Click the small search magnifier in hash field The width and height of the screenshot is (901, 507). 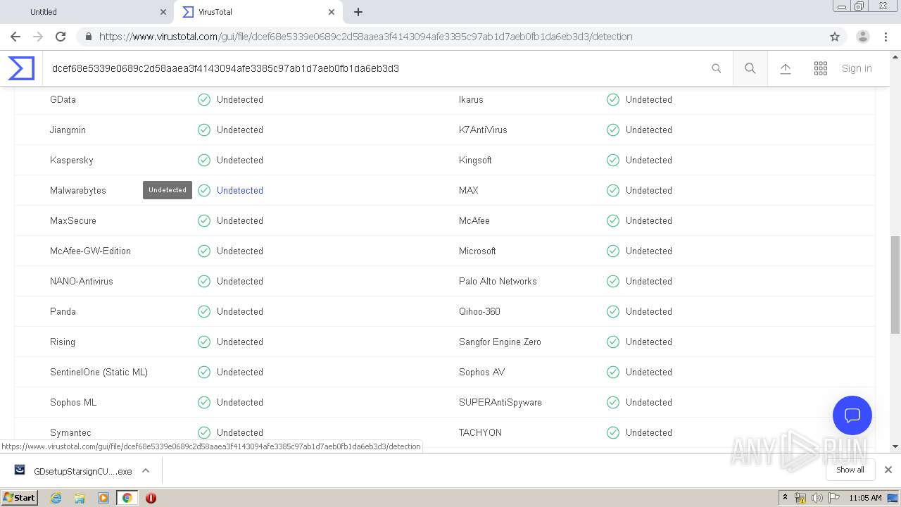pos(717,68)
